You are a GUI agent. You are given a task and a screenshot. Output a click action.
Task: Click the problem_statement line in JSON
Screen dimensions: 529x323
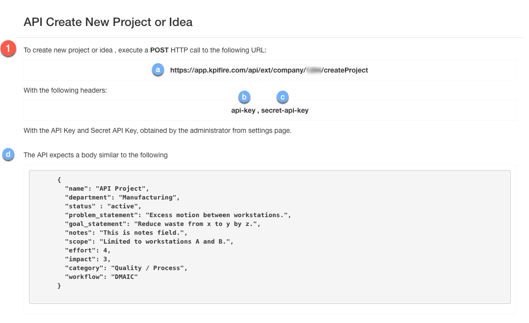(178, 215)
